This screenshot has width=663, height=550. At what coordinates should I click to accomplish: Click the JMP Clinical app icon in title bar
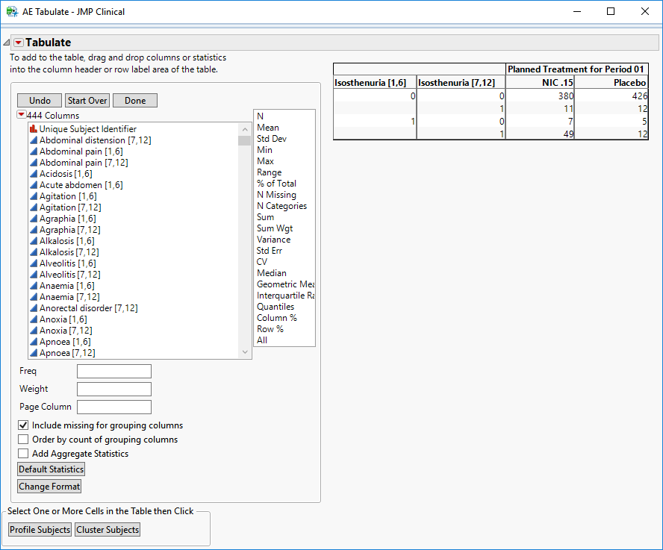(x=12, y=11)
